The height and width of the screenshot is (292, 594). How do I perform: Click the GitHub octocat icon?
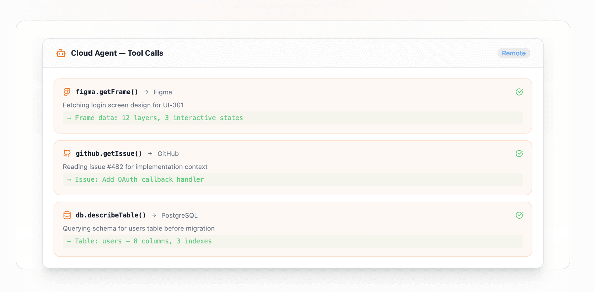67,154
